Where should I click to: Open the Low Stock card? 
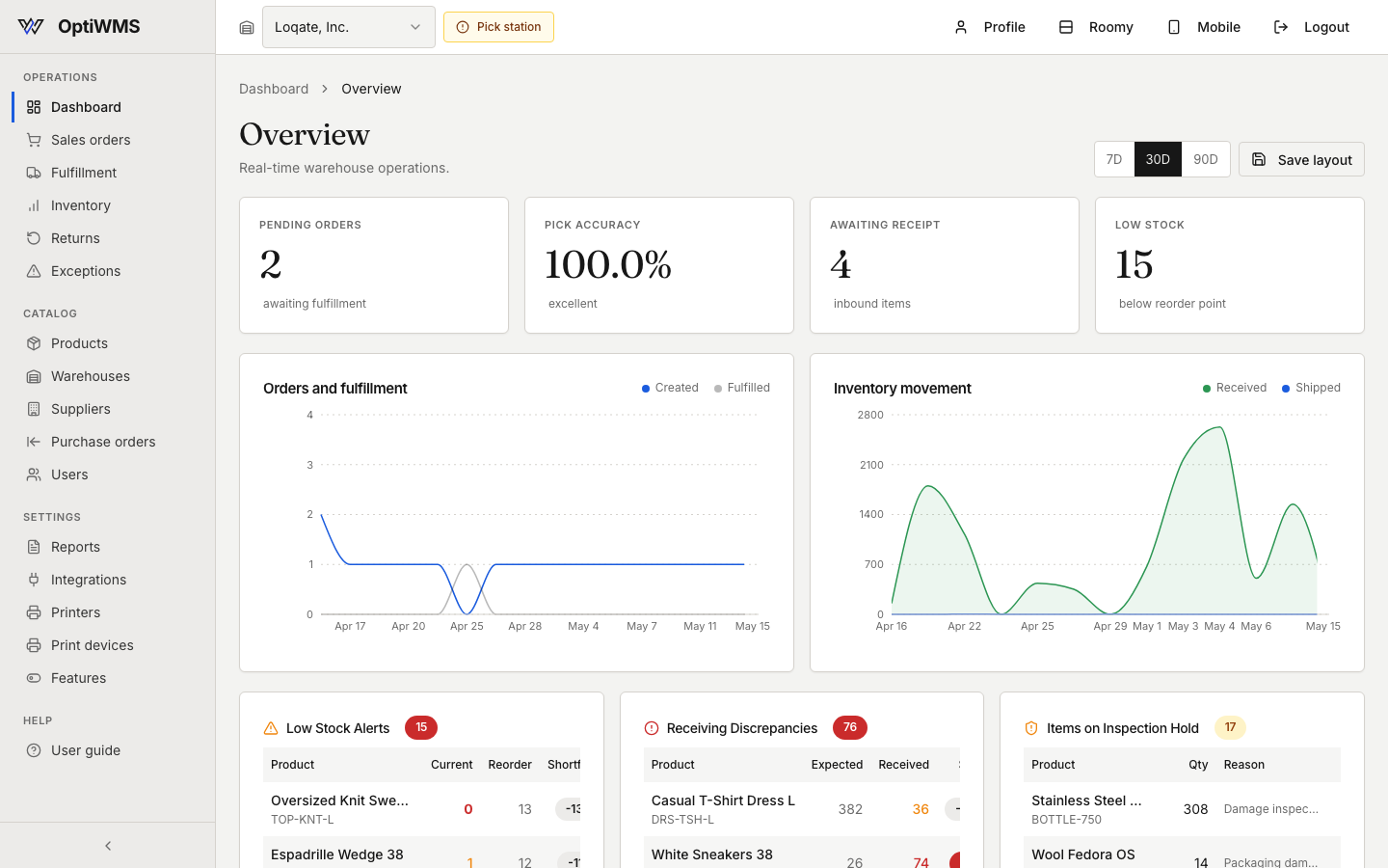pyautogui.click(x=1230, y=265)
